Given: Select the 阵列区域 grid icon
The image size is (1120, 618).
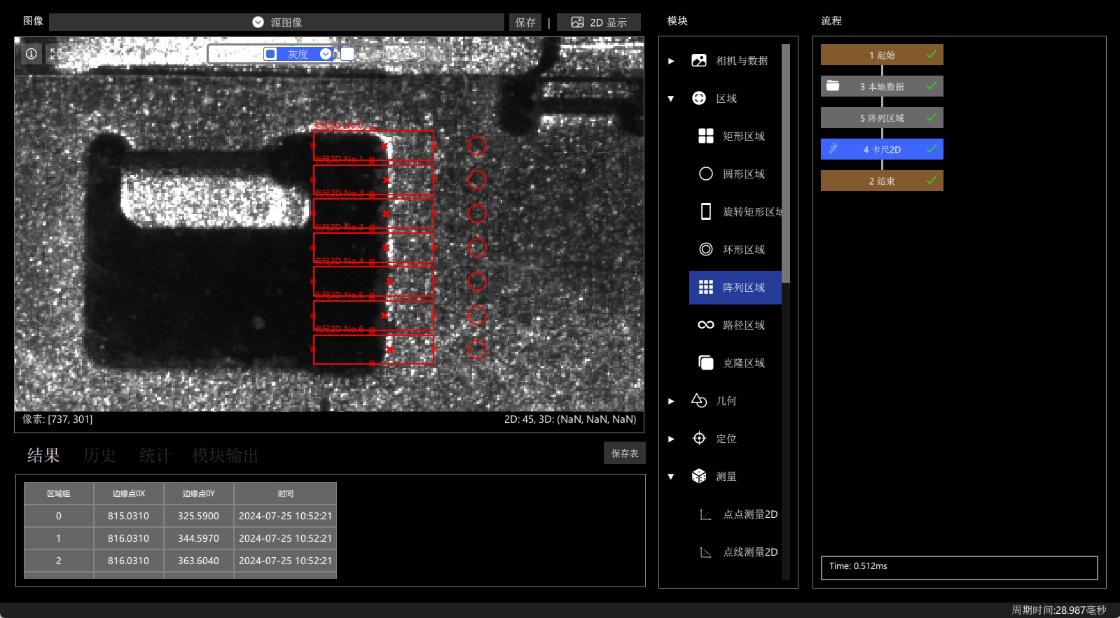Looking at the screenshot, I should [706, 287].
